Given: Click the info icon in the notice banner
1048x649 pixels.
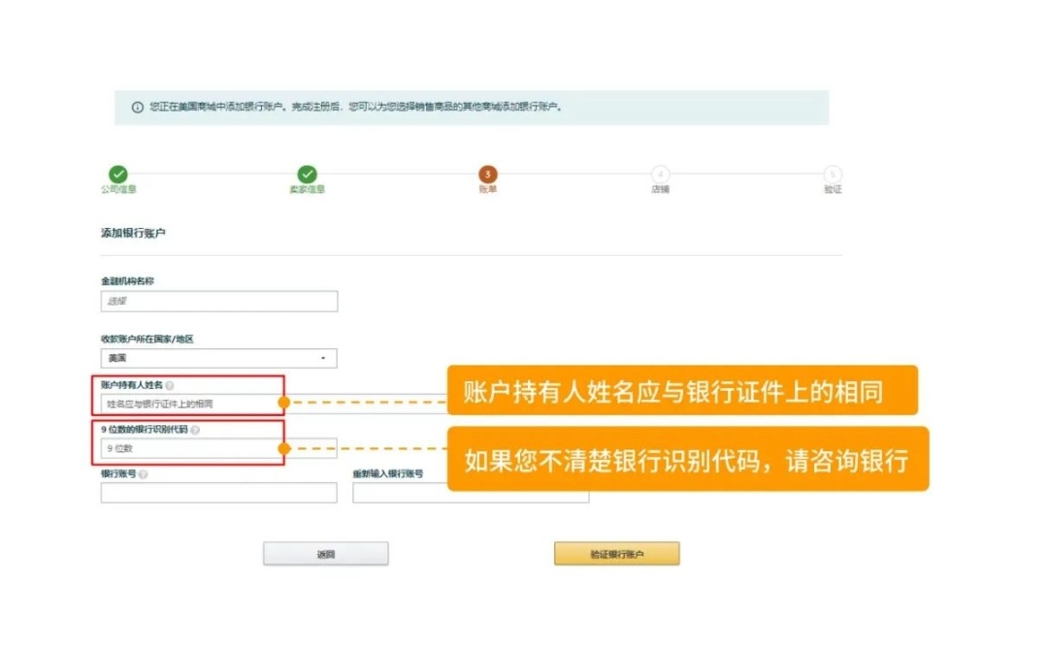Looking at the screenshot, I should pos(138,107).
